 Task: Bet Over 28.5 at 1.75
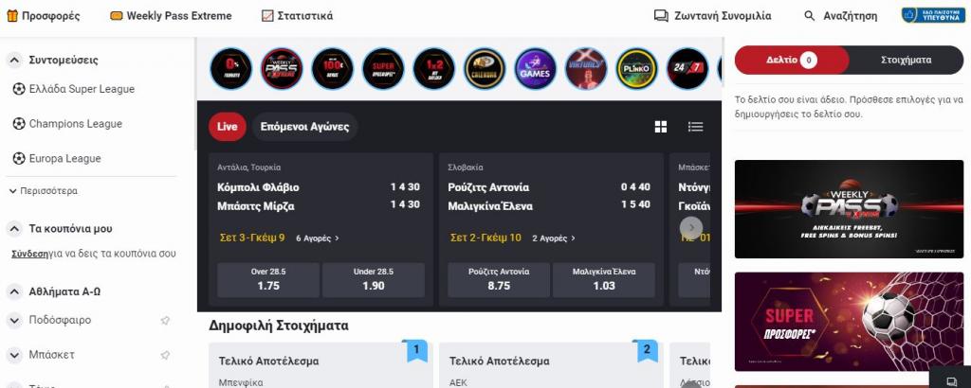(268, 280)
